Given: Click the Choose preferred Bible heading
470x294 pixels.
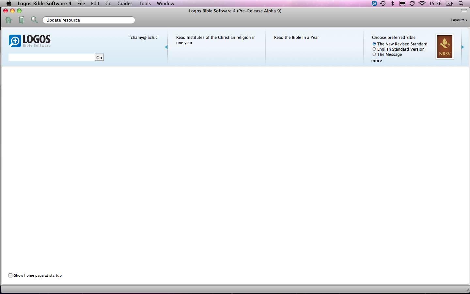Looking at the screenshot, I should pyautogui.click(x=394, y=38).
